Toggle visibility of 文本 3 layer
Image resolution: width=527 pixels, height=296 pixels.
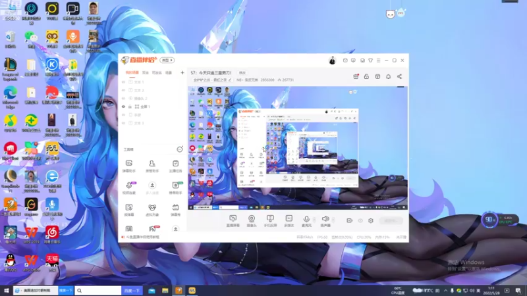123,123
